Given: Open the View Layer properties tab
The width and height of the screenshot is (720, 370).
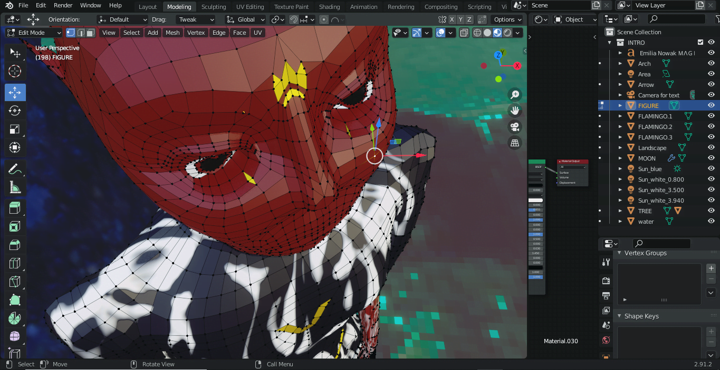Looking at the screenshot, I should 606,311.
